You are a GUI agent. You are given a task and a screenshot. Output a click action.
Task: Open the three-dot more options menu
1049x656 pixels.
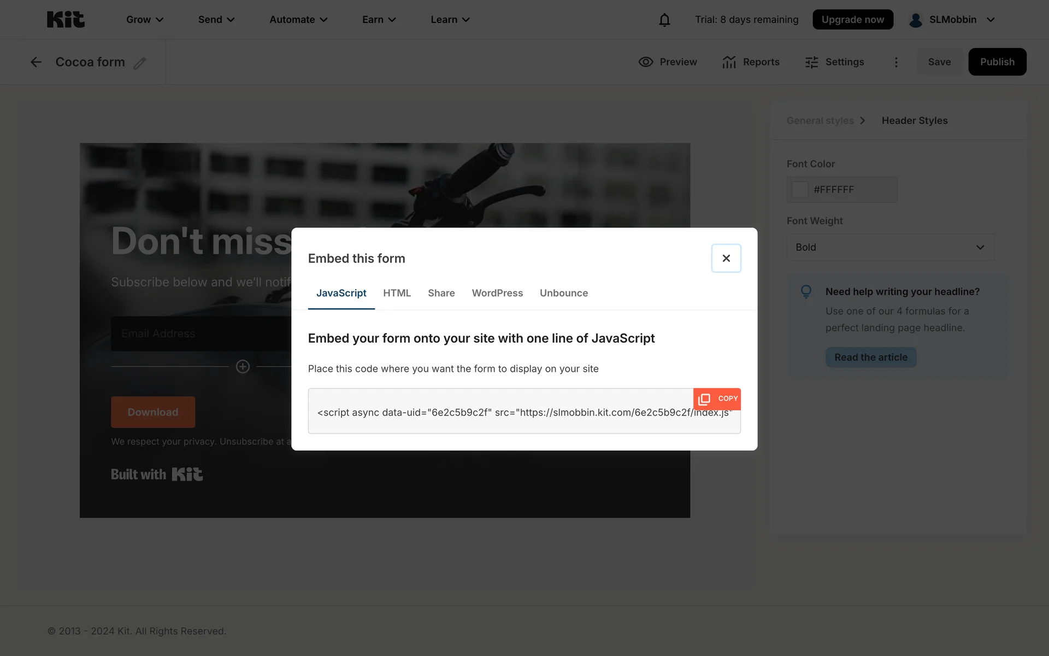[896, 62]
